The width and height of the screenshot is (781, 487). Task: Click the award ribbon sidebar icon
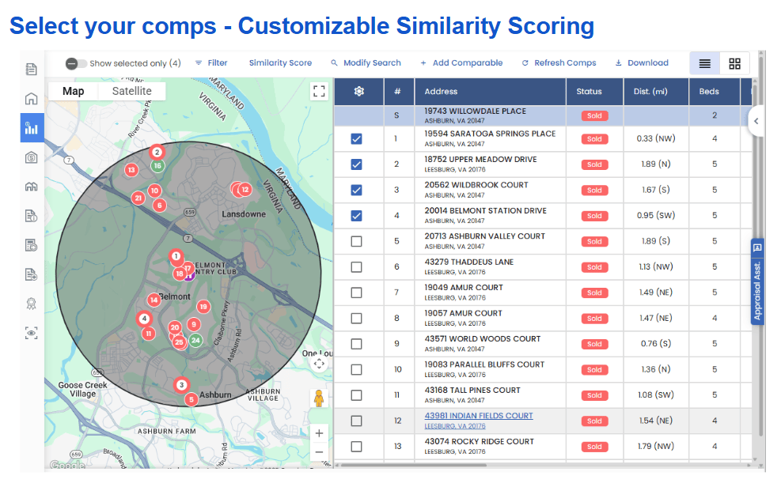tap(32, 304)
